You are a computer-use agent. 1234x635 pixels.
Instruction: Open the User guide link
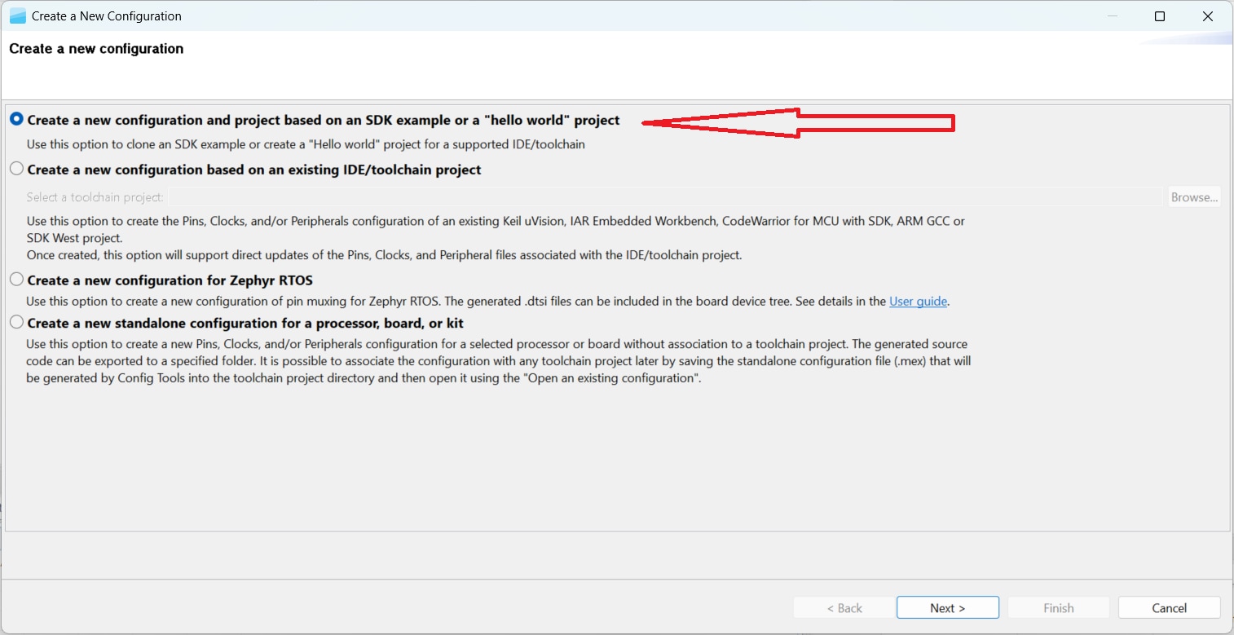tap(918, 301)
